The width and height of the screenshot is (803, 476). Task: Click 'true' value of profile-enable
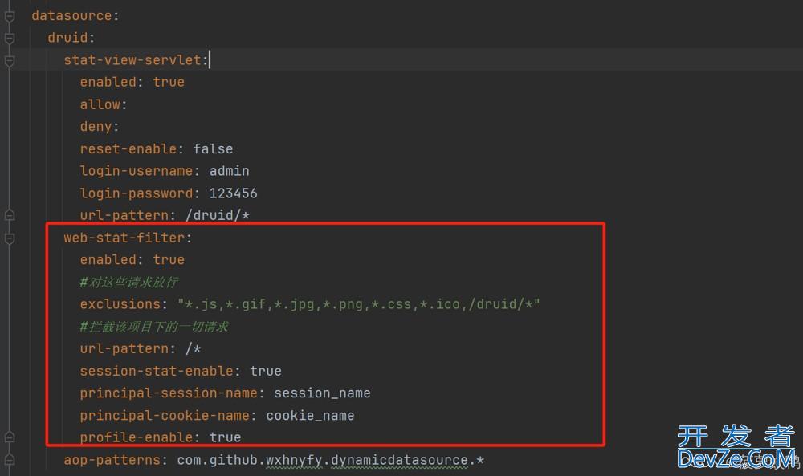(226, 437)
